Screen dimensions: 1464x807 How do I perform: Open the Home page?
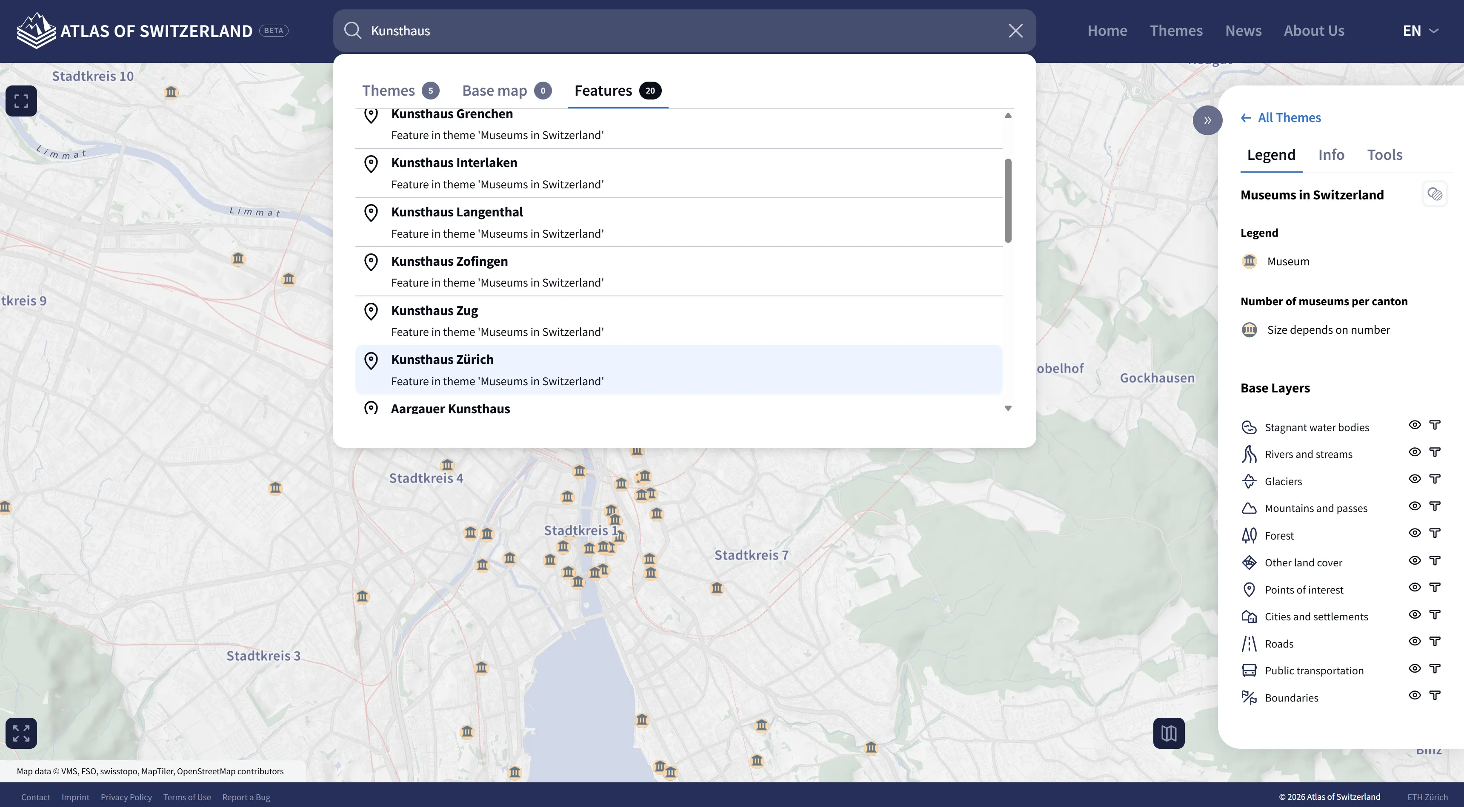(x=1107, y=31)
